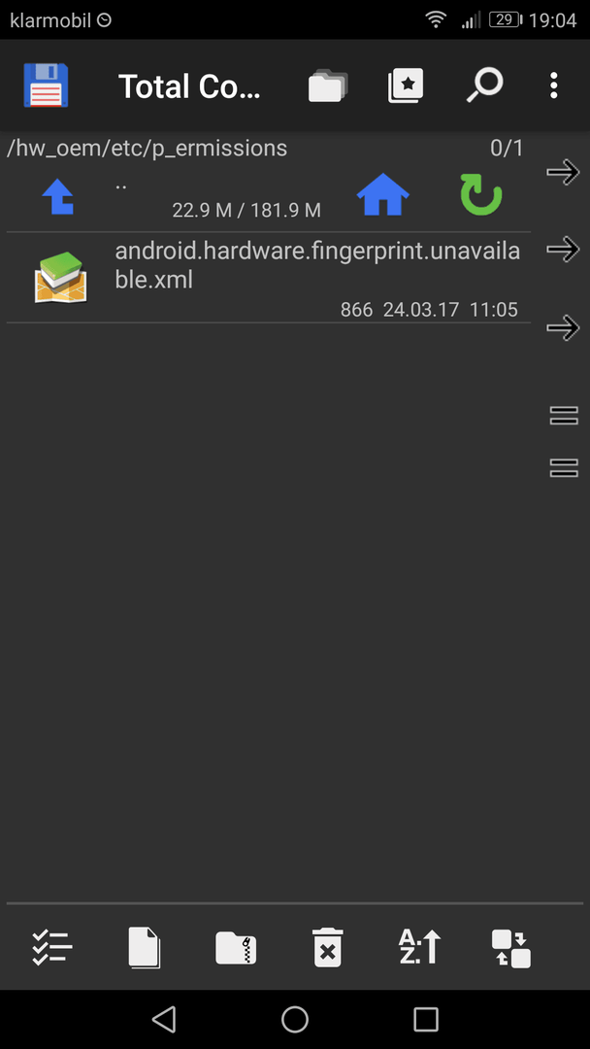Open file search with the magnifier icon

point(484,85)
